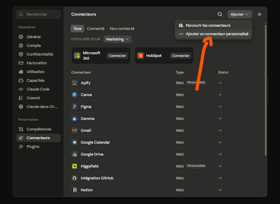Image resolution: width=280 pixels, height=204 pixels.
Task: Click the Général gear icon
Action: point(21,37)
